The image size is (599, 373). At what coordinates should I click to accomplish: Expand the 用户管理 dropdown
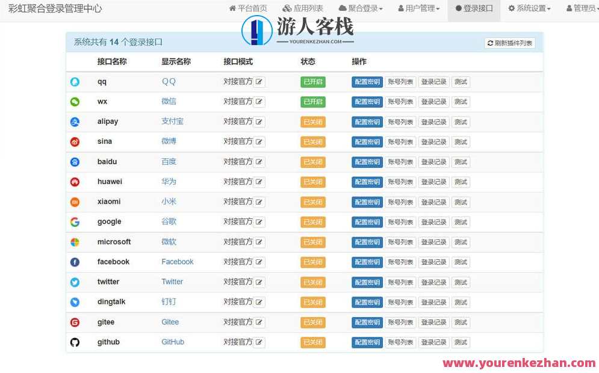pos(419,8)
